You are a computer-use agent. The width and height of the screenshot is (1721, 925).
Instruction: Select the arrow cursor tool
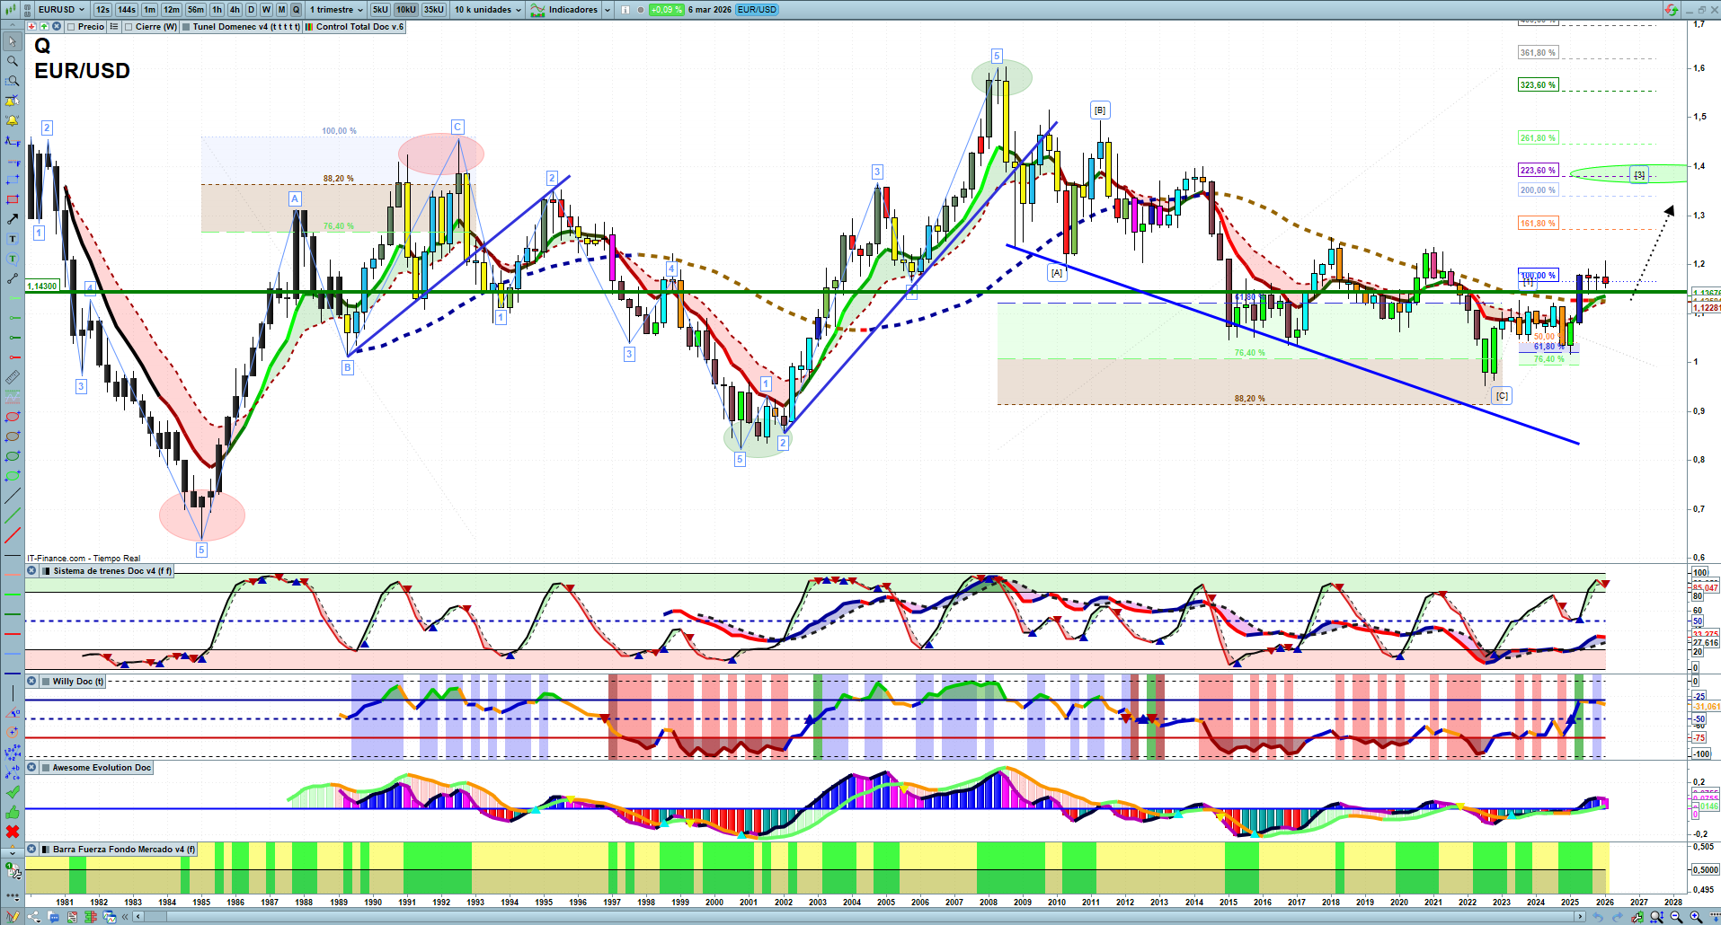pyautogui.click(x=13, y=41)
